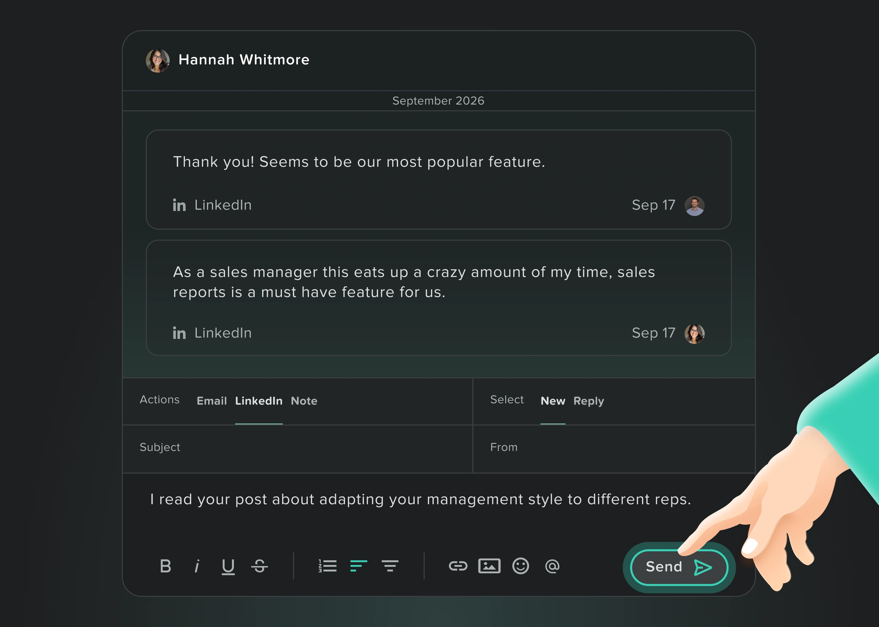
Task: Click Hannah's avatar on the sales manager message
Action: point(694,333)
